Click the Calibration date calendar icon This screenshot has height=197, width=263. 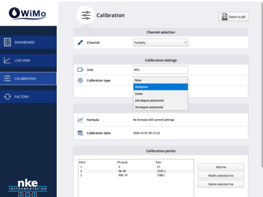(80, 133)
